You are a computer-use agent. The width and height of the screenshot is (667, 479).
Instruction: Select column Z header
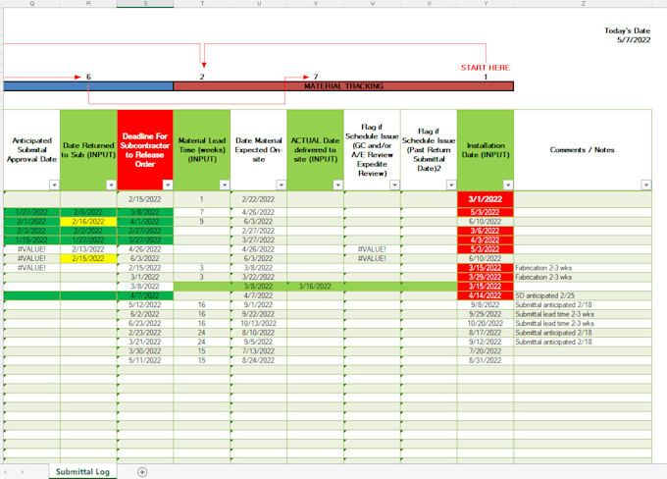tap(583, 3)
